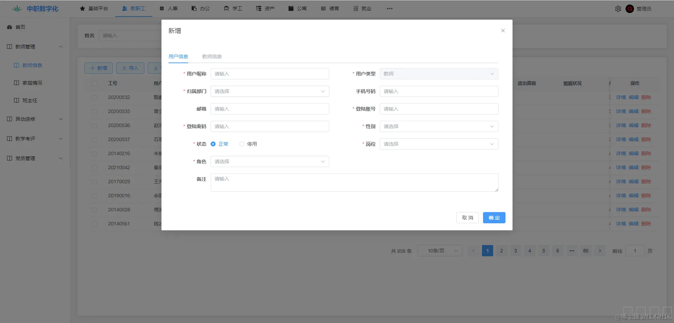The image size is (674, 323).
Task: Click the 备注 textarea
Action: [355, 183]
